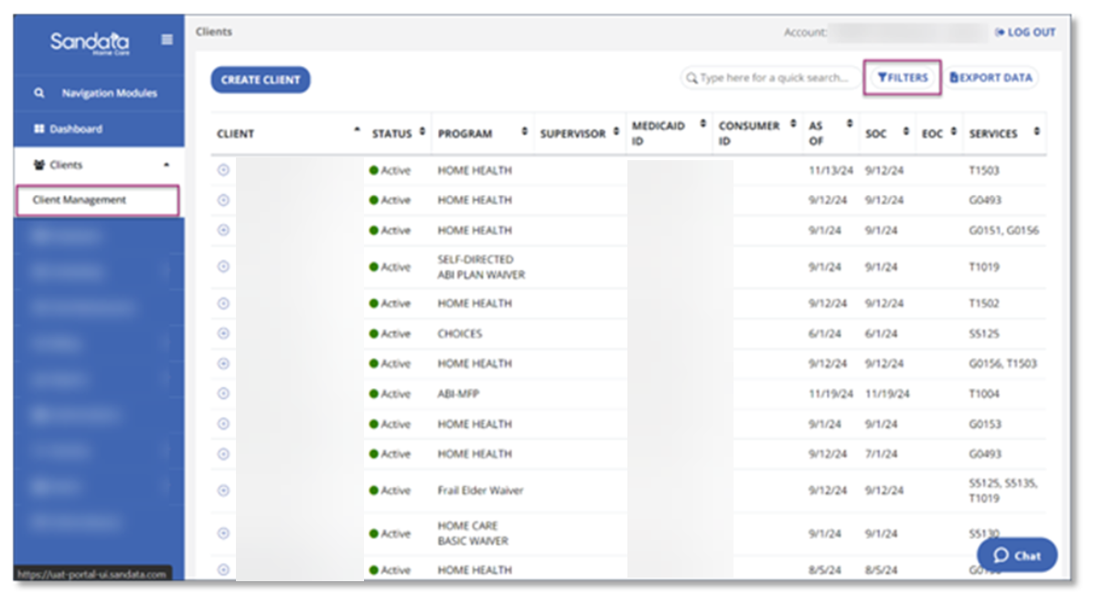Log out using the Log Out link
Viewport: 1103px width, 594px height.
[x=1024, y=33]
